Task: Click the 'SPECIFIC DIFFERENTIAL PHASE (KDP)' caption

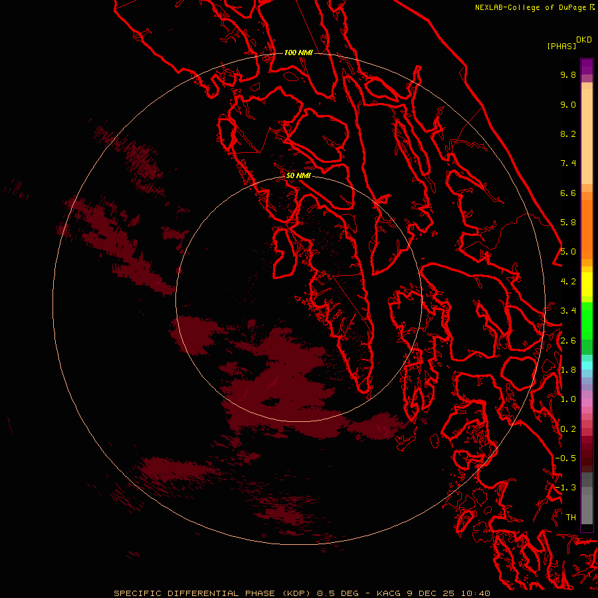Action: point(213,593)
